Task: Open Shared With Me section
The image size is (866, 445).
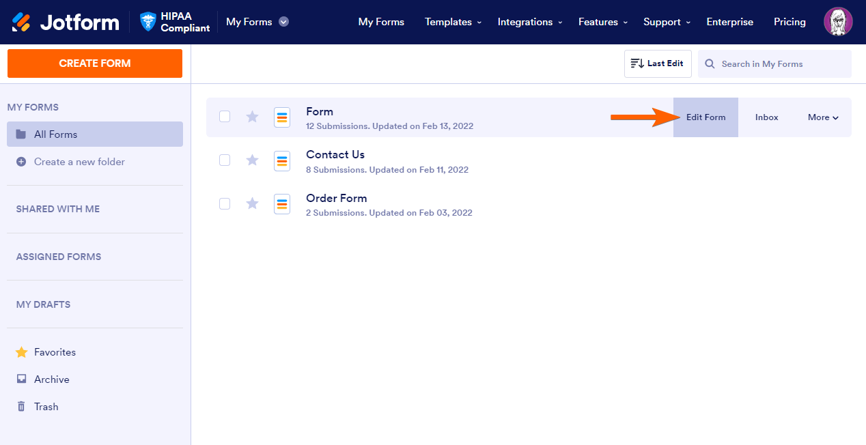Action: (x=58, y=209)
